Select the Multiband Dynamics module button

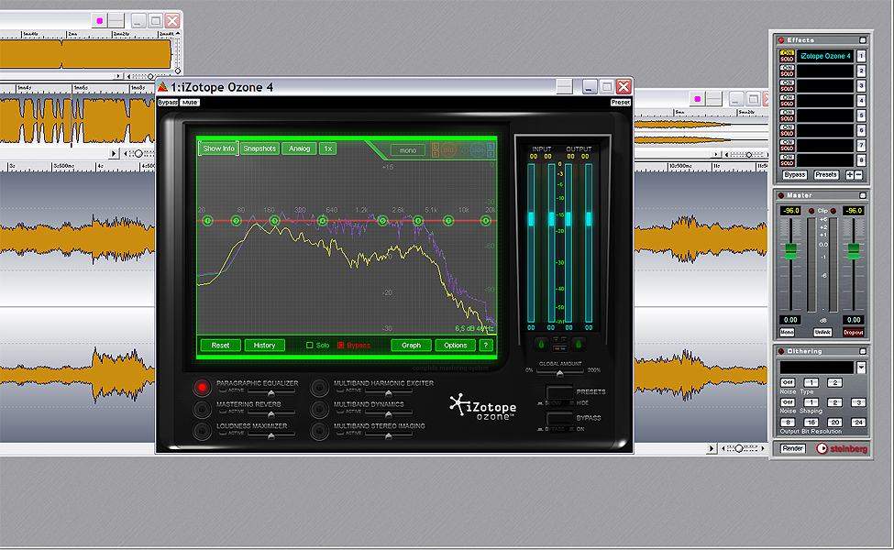coord(318,408)
